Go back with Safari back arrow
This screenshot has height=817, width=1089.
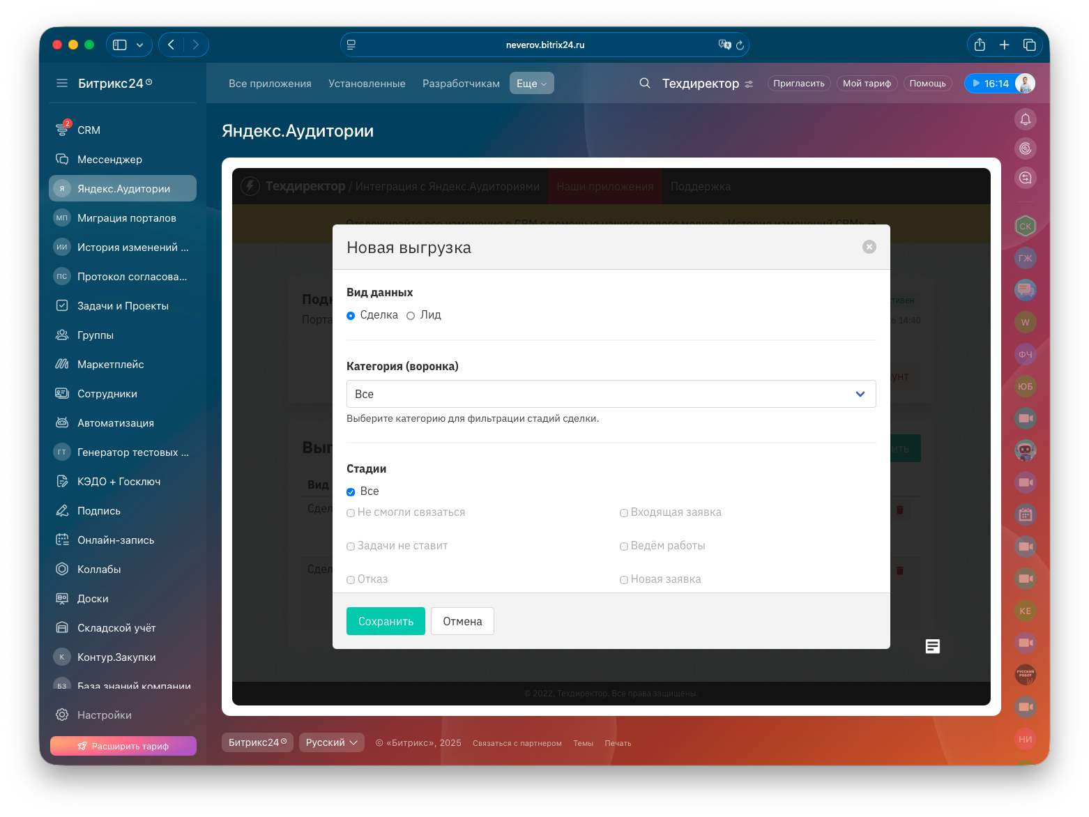pos(172,45)
